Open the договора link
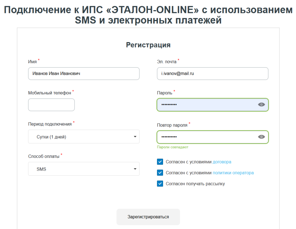 [x=222, y=162]
